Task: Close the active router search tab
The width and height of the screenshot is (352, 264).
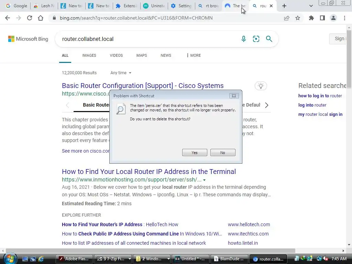Action: coord(271,6)
